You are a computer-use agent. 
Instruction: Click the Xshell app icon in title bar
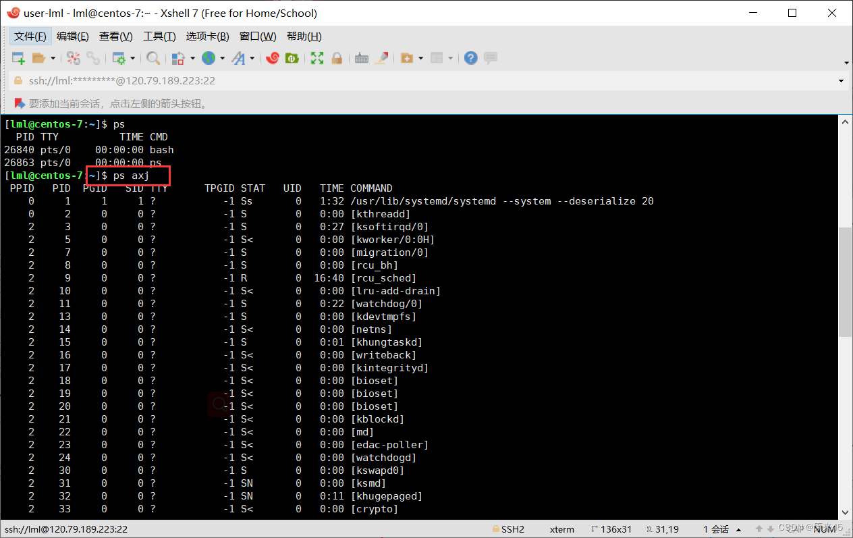point(13,13)
